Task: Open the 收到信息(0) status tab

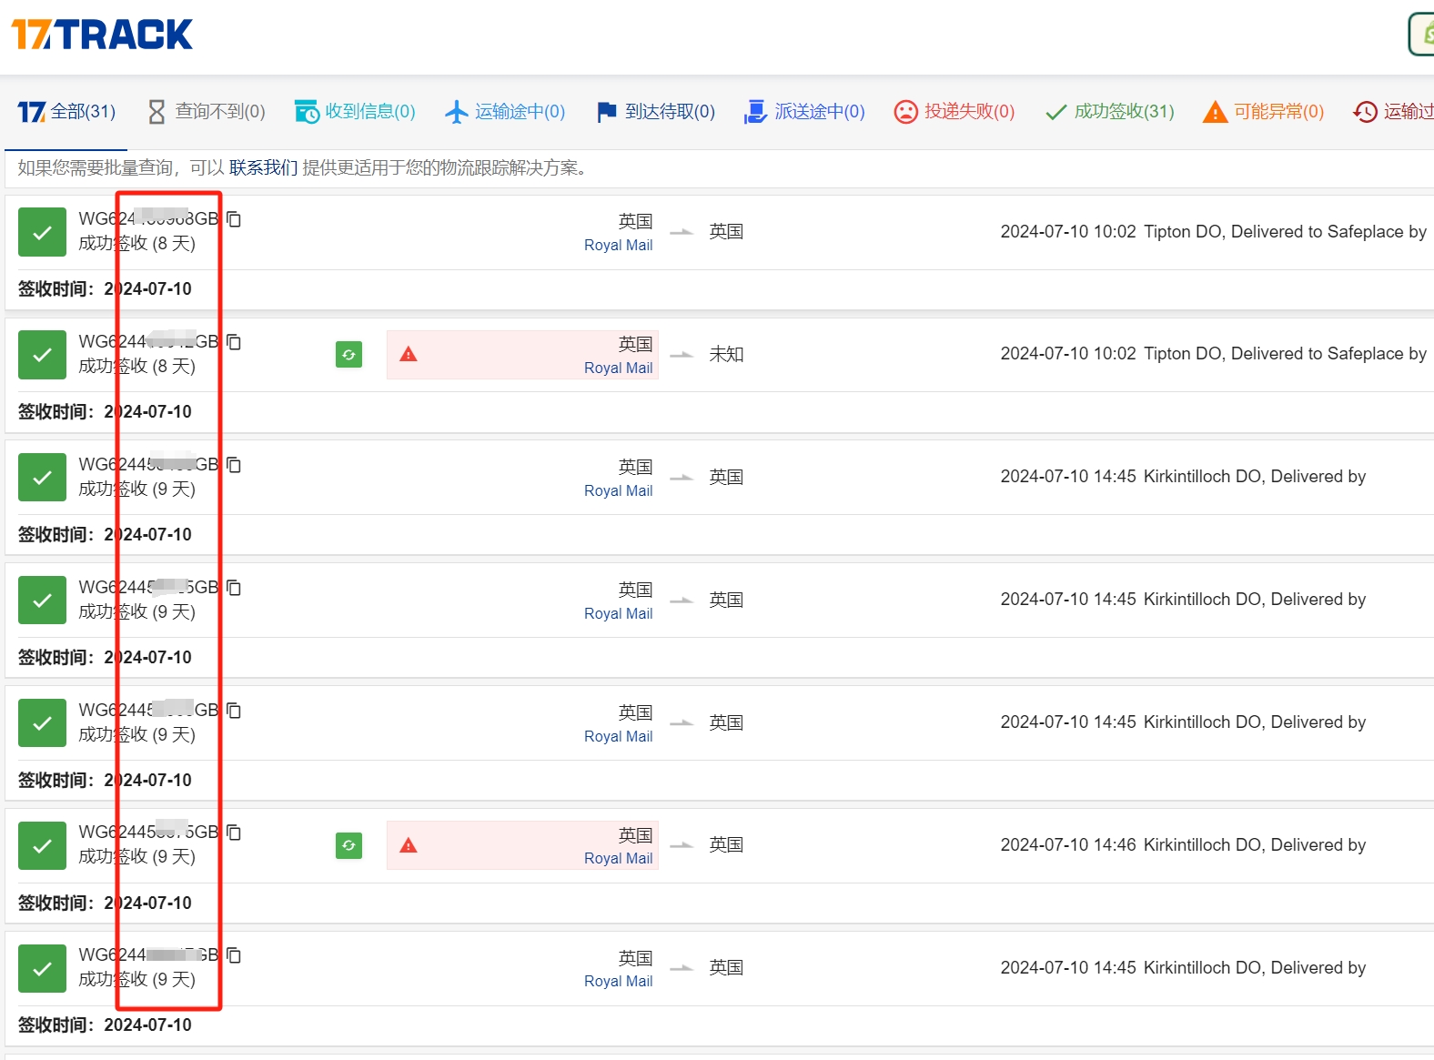Action: coord(355,112)
